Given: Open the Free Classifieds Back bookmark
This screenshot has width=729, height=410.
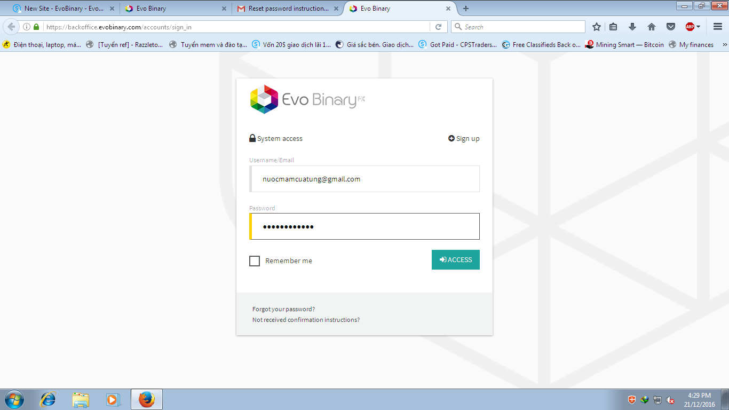Looking at the screenshot, I should (x=541, y=45).
